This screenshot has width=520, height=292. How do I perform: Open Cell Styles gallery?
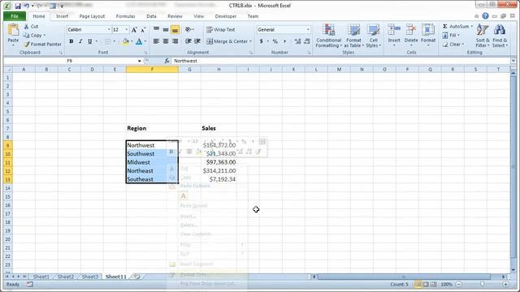tap(374, 36)
